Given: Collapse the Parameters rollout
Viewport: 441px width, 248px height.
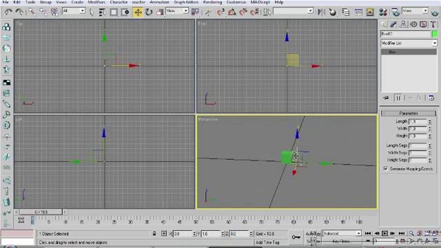Looking at the screenshot, I should (x=409, y=113).
